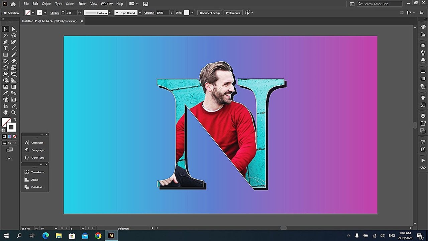Set paint mode to Color
428x241 pixels.
tap(4, 137)
